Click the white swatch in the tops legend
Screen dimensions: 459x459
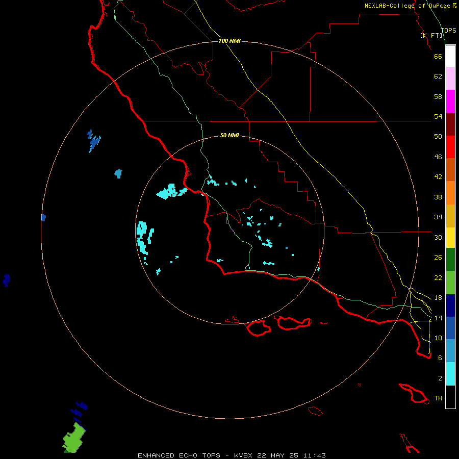[450, 56]
